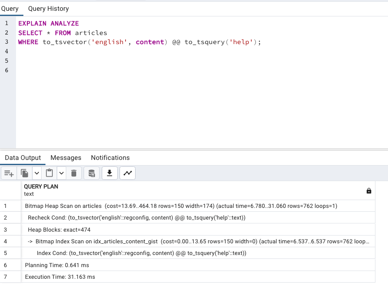Click the lock icon in QUERY PLAN header

click(369, 191)
